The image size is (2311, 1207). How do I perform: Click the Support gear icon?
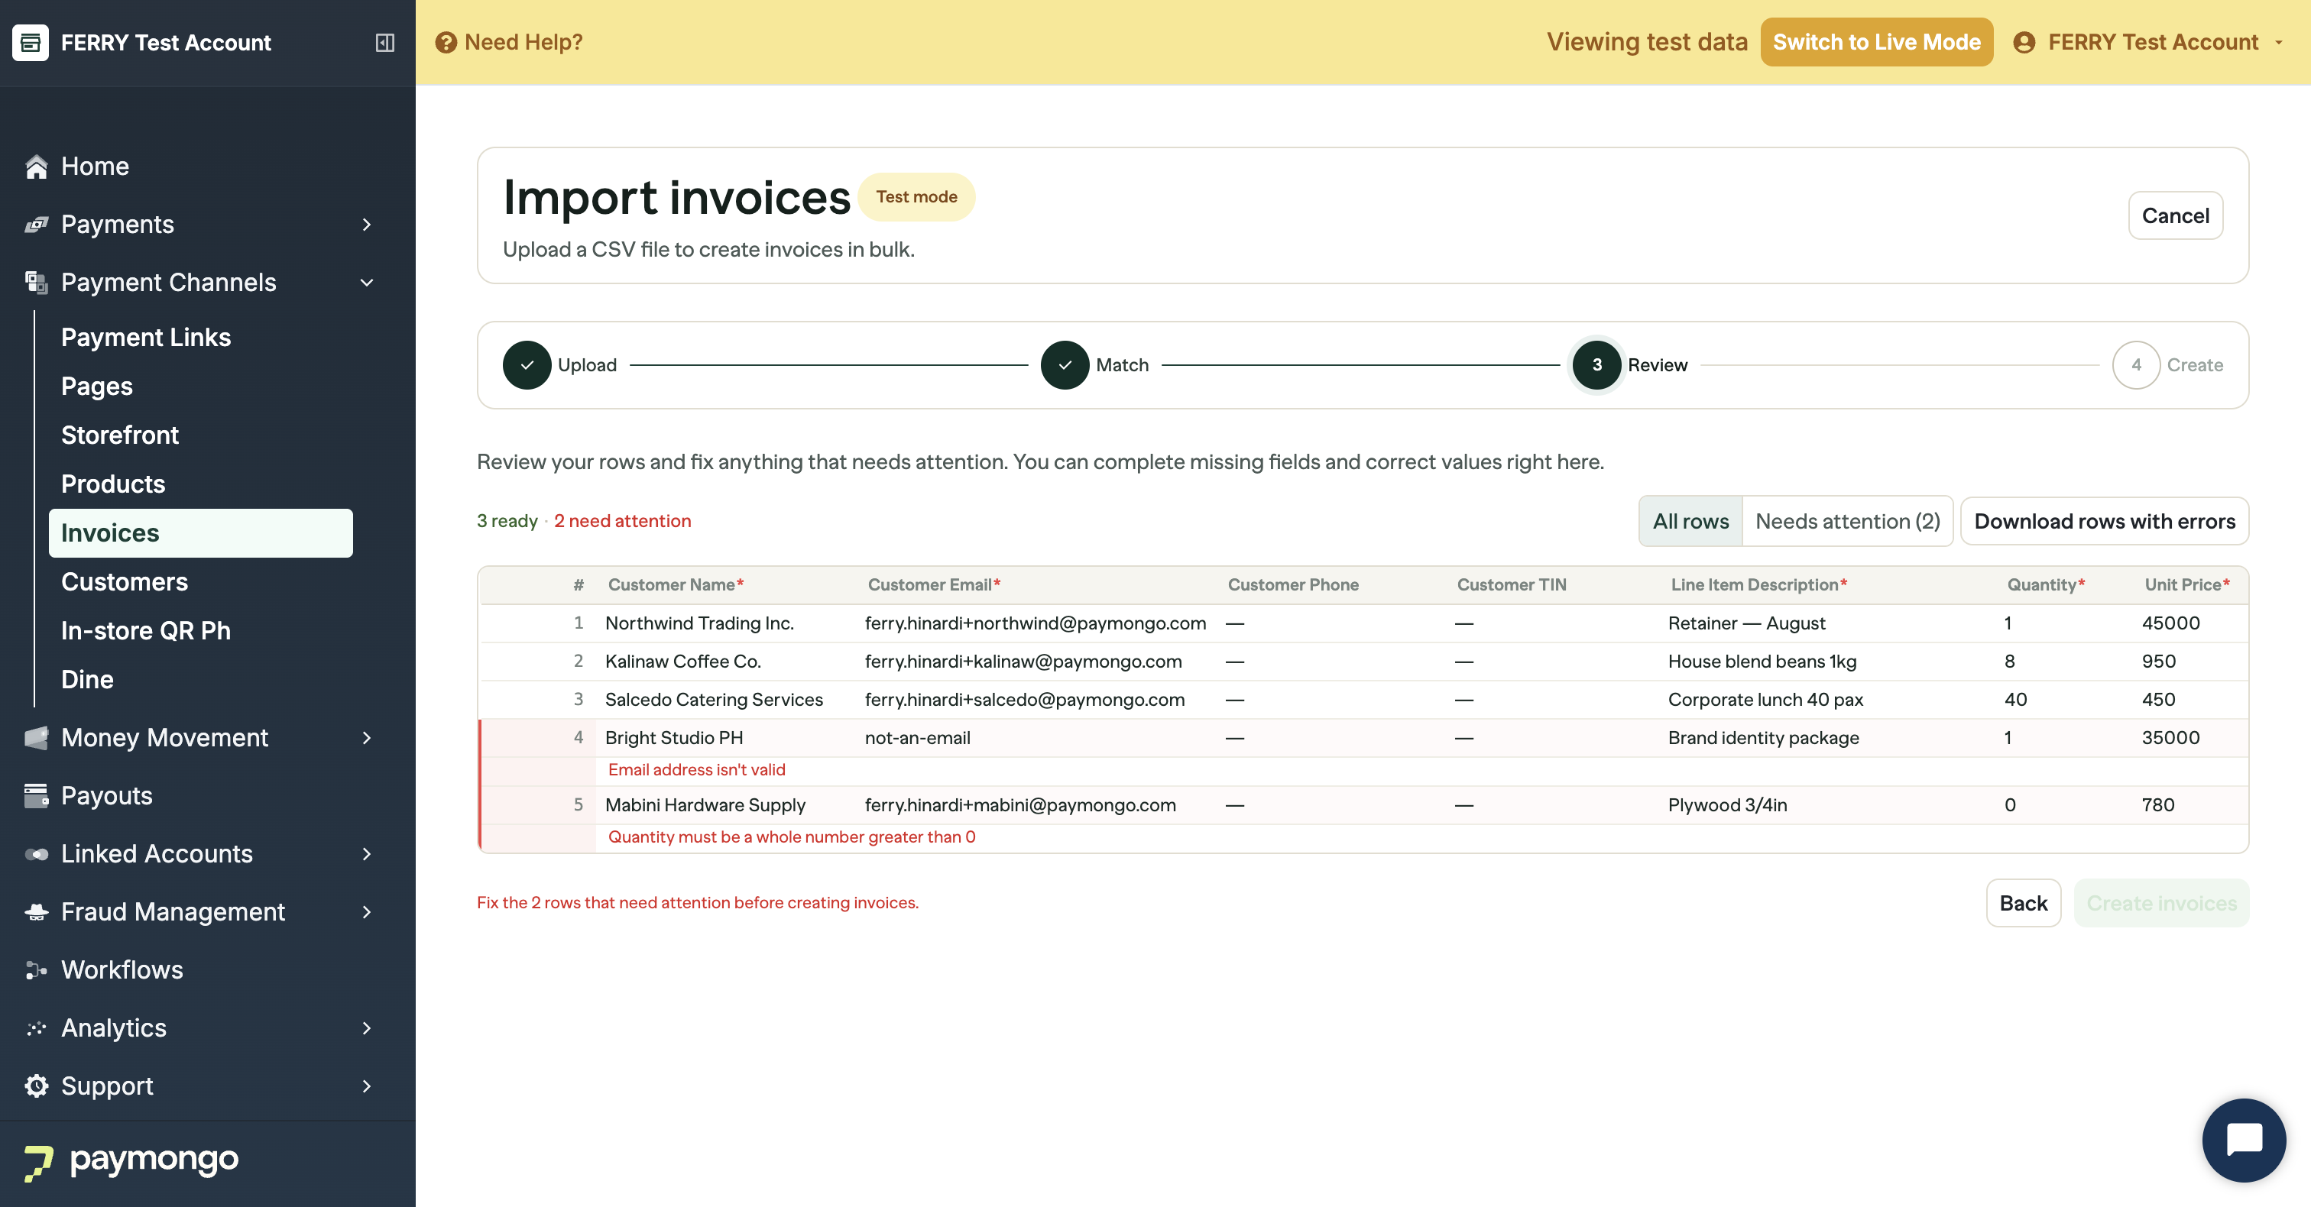(x=36, y=1086)
